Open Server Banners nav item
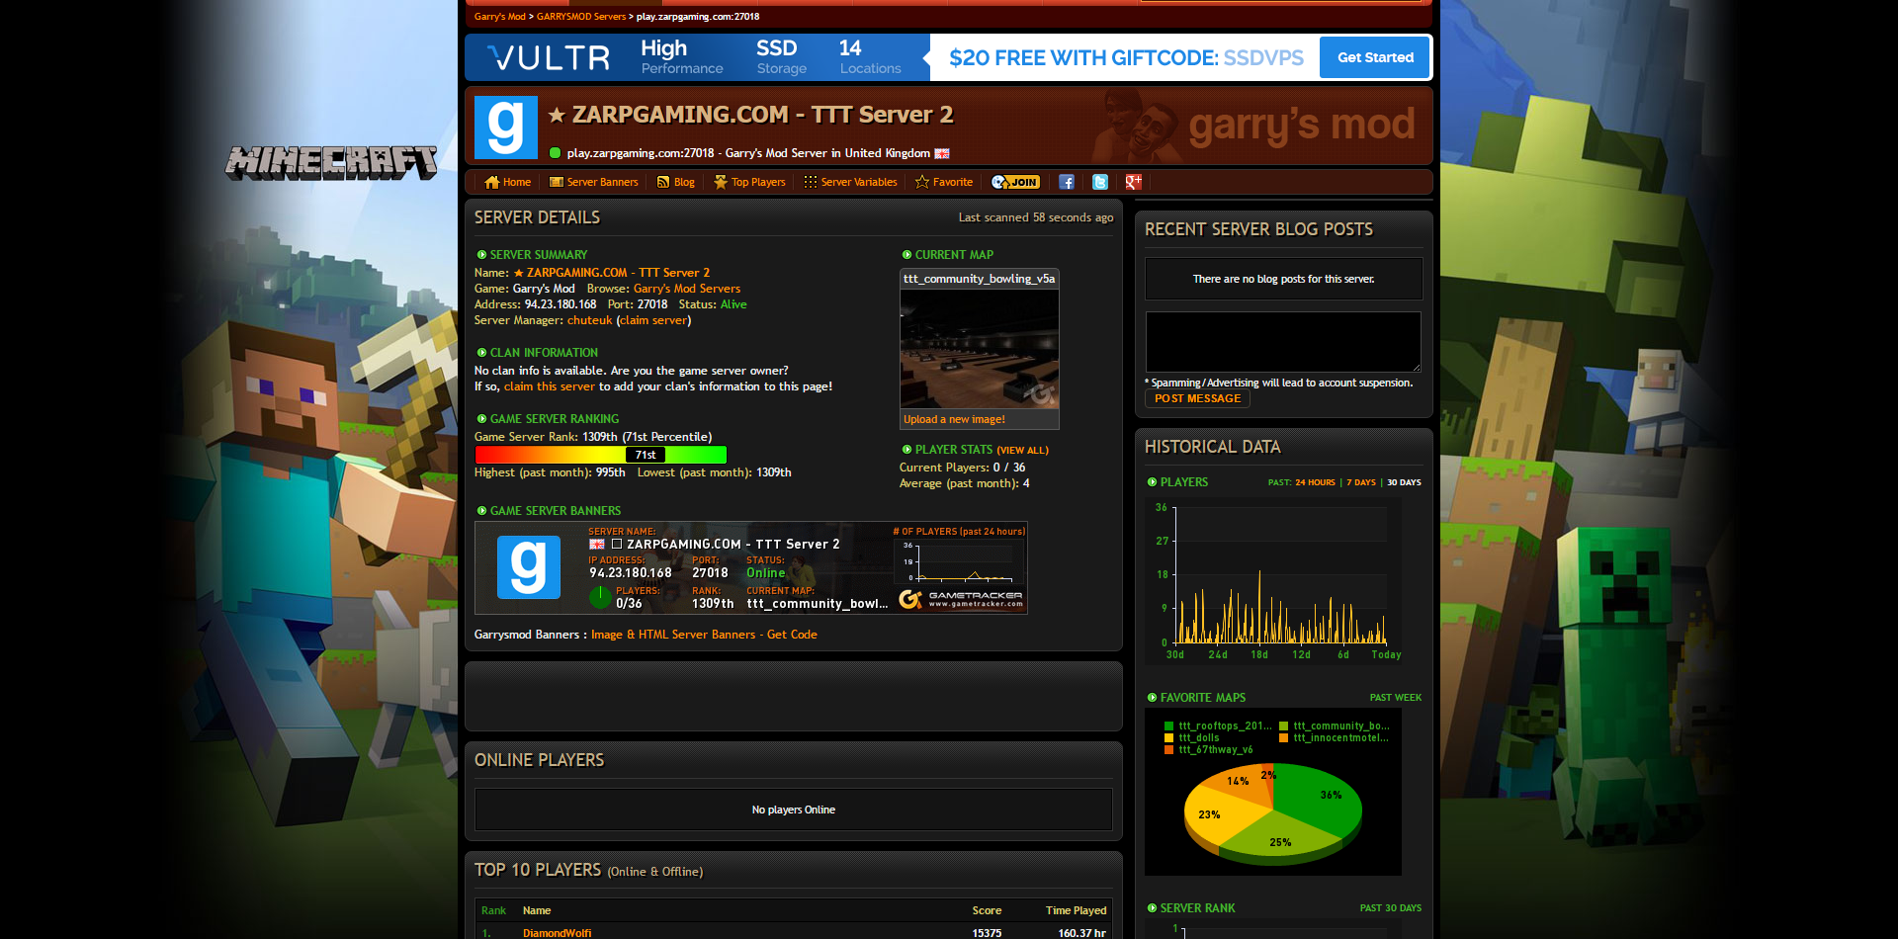Viewport: 1898px width, 939px height. click(593, 182)
